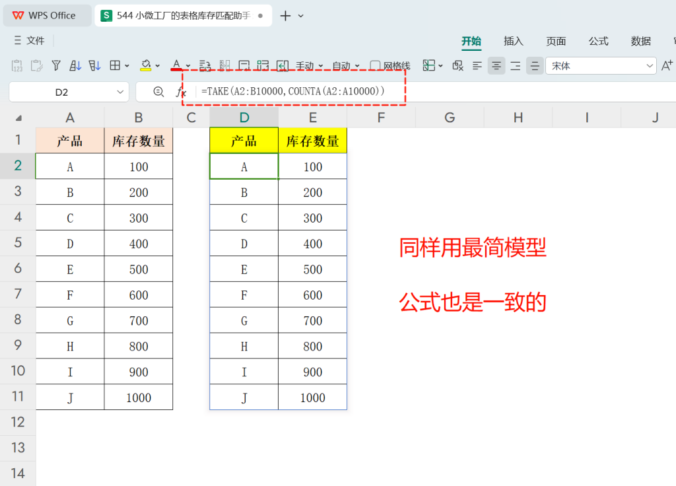Select cell A5 containing D
Viewport: 676px width, 486px height.
tap(70, 243)
